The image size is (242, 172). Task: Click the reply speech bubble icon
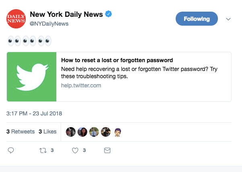click(x=11, y=150)
